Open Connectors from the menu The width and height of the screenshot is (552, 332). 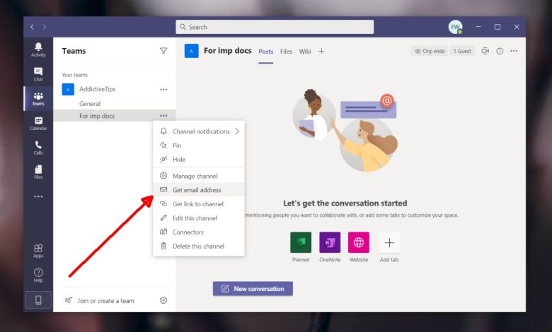click(x=199, y=232)
